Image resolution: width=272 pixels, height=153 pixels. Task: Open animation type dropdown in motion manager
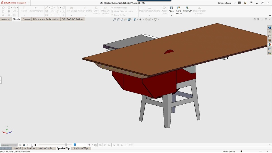point(9,145)
